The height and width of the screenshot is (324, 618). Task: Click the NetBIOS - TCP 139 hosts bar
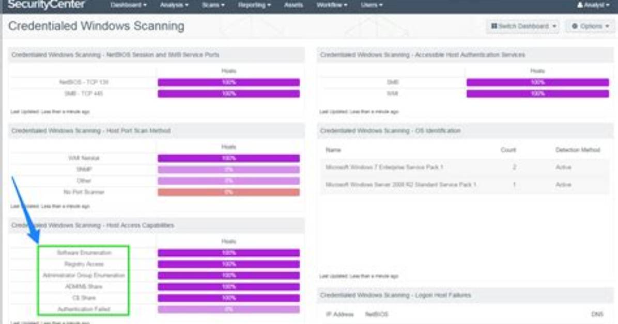point(228,82)
